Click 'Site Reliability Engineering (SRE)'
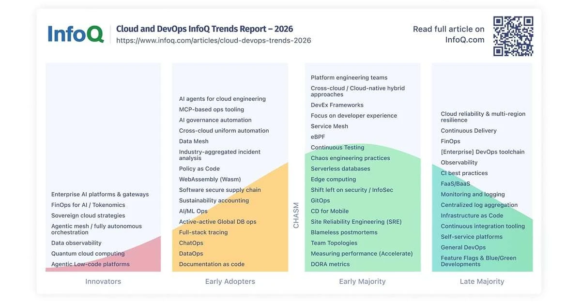 [356, 222]
